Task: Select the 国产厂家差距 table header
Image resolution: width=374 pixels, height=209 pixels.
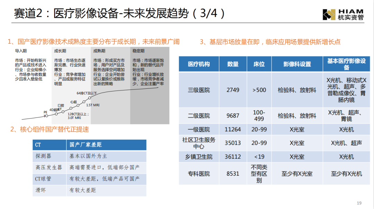Action: (86, 145)
